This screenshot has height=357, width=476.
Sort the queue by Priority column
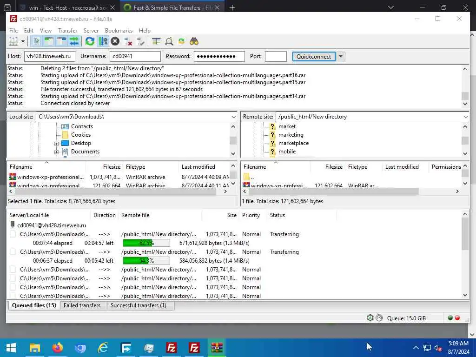251,215
